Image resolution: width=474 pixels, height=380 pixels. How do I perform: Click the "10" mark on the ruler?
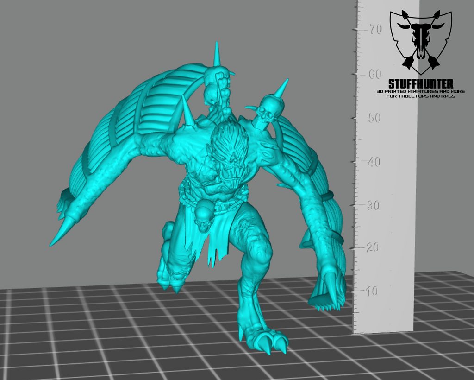(x=372, y=291)
